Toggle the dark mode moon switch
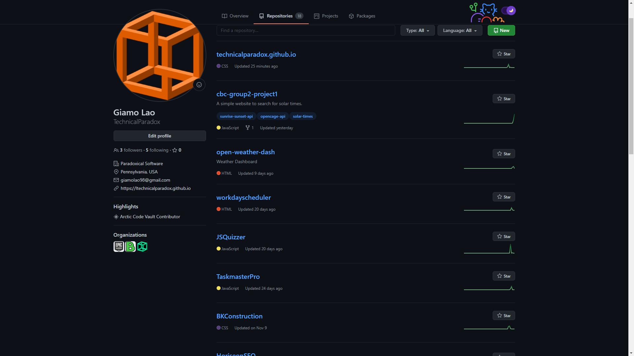This screenshot has width=634, height=356. pos(508,11)
